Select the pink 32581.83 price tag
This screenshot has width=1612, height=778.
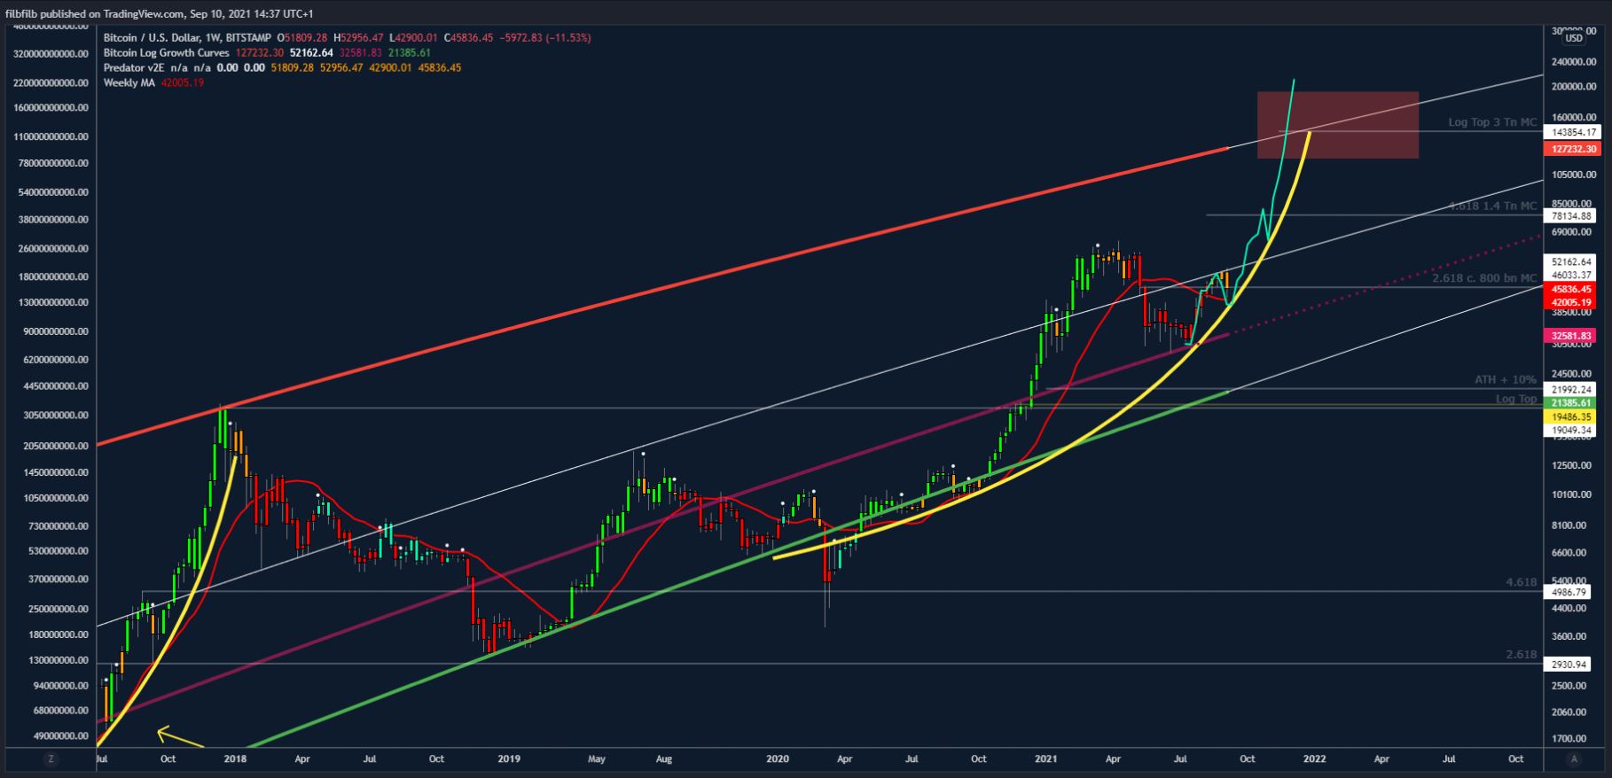pyautogui.click(x=1572, y=336)
